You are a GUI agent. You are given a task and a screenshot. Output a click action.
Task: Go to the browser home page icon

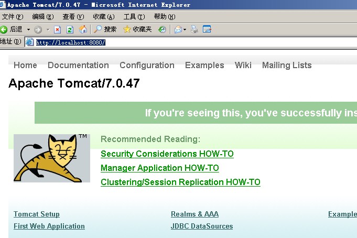[x=83, y=29]
